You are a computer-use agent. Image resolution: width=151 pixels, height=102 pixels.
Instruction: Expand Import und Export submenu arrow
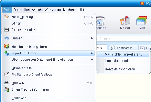click(92, 53)
